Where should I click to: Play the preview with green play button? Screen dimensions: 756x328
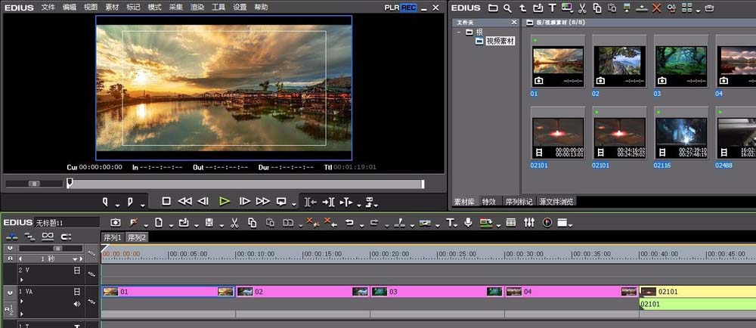tap(225, 201)
